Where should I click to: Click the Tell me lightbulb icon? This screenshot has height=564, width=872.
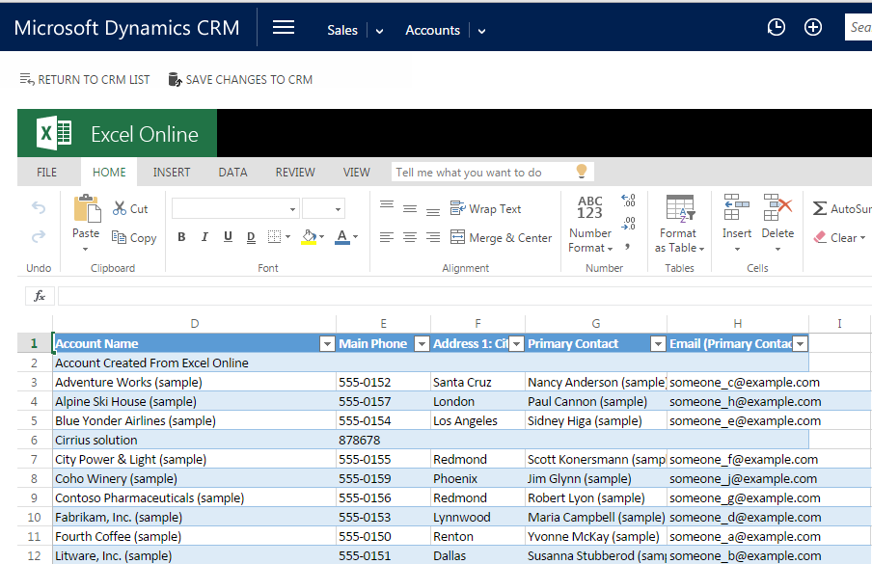(x=581, y=172)
